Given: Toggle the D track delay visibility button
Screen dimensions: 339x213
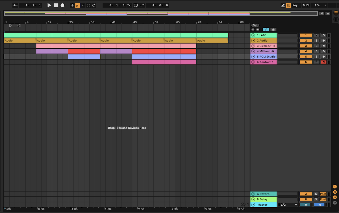Looking at the screenshot, I should [x=335, y=203].
